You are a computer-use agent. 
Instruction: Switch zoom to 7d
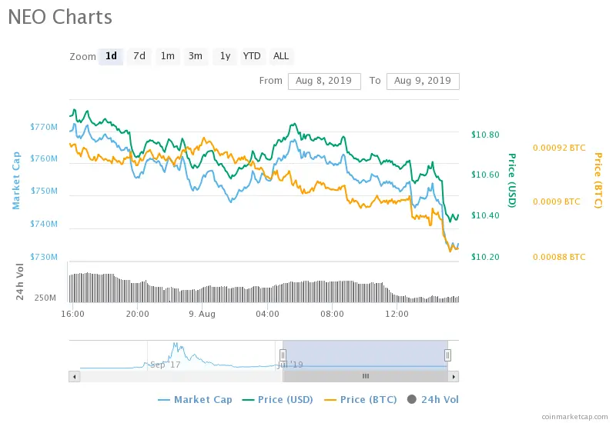tap(139, 56)
